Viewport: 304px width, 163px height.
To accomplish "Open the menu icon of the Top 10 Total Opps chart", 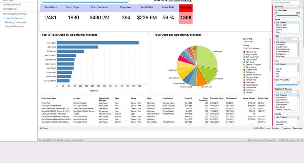I will tap(148, 35).
